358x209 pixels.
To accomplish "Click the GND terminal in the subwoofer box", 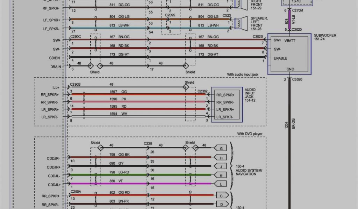I will (x=290, y=69).
